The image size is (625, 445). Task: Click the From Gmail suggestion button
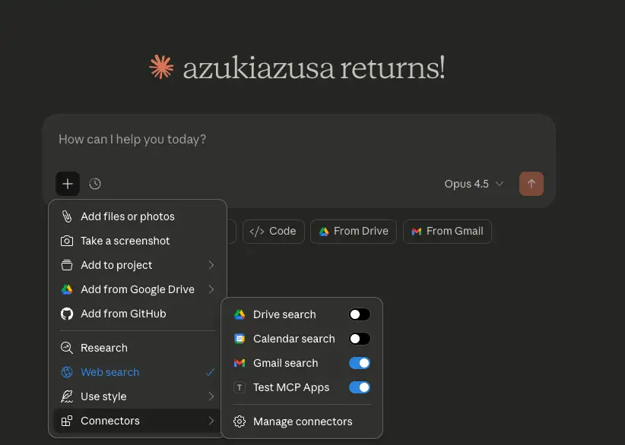pos(447,232)
